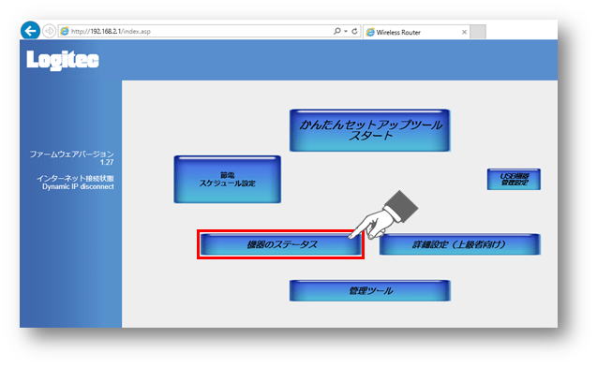Close the Wireless Router tab
597x367 pixels.
(464, 33)
